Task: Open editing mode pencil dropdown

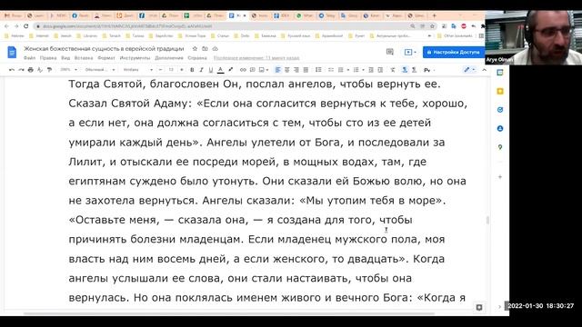Action: 469,70
